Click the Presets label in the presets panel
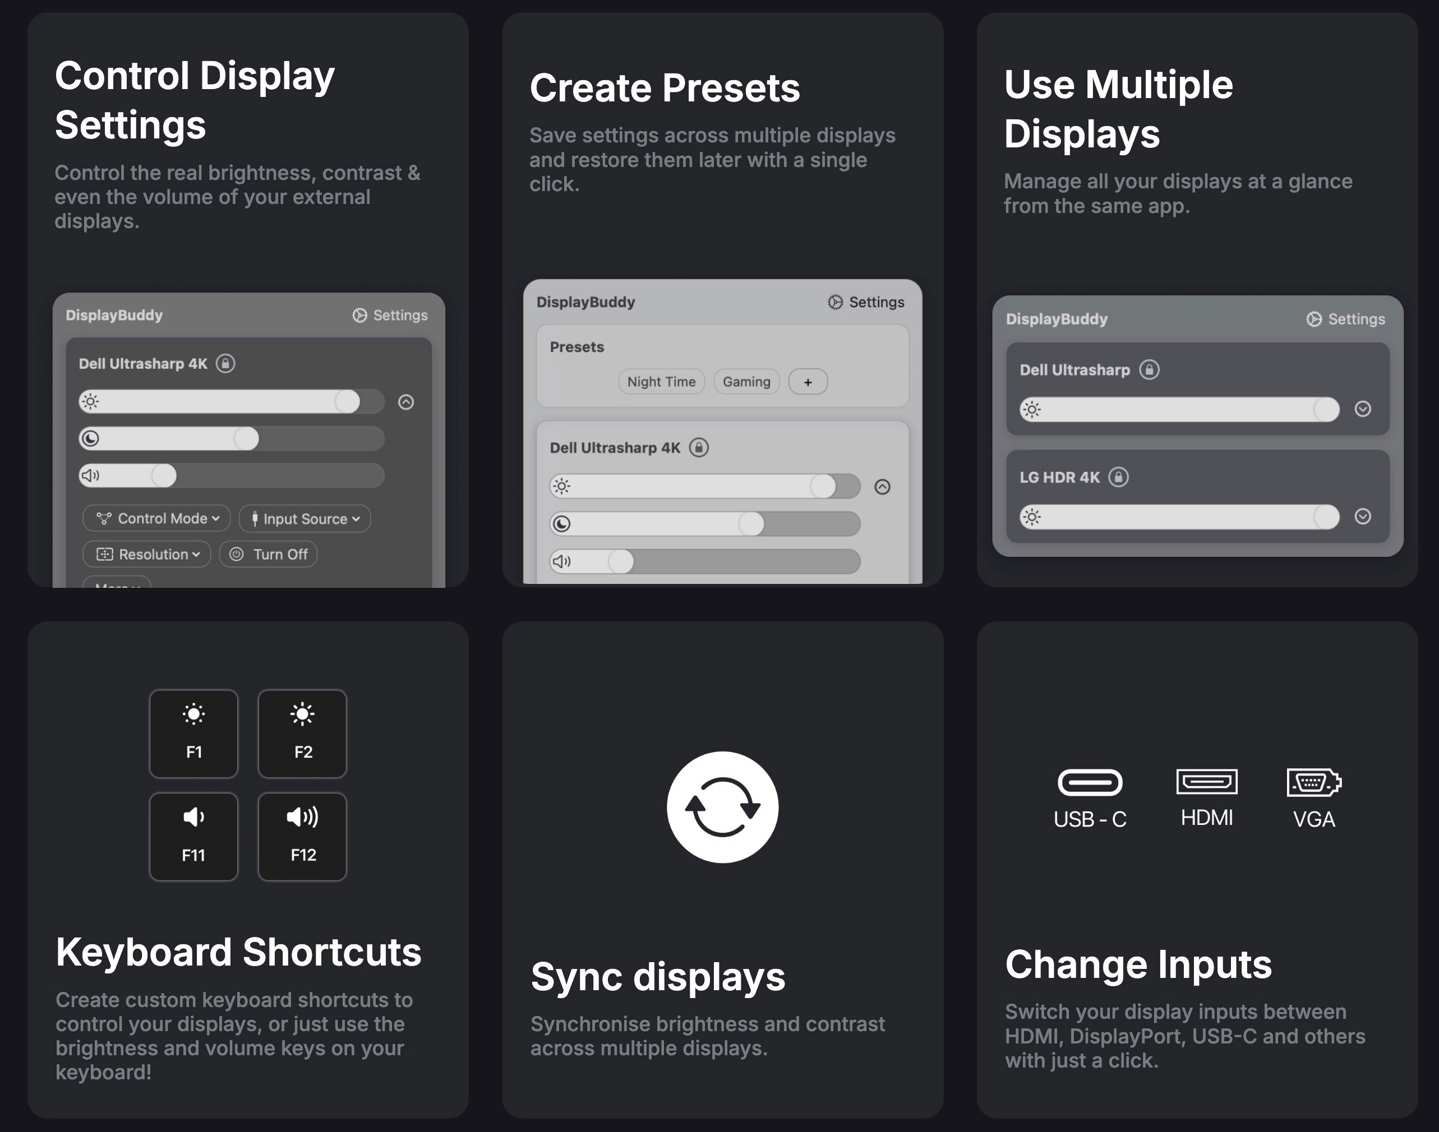 (x=577, y=347)
